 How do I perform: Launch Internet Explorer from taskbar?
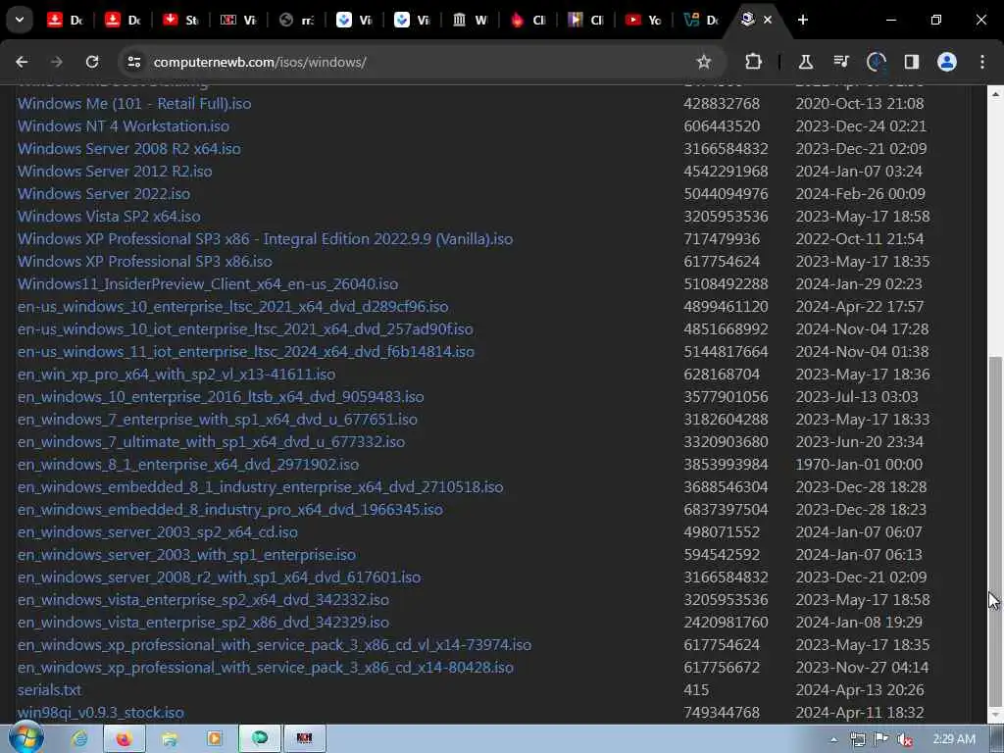point(80,739)
